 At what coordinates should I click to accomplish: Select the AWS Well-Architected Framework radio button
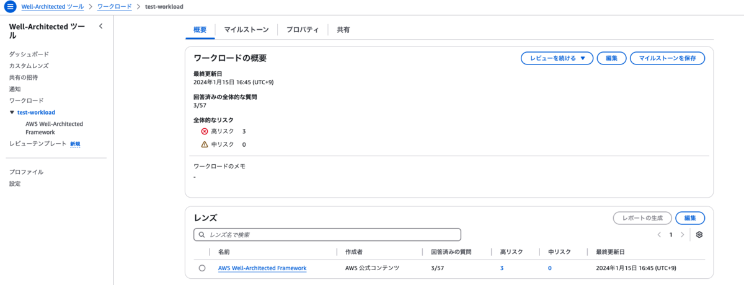(x=202, y=268)
